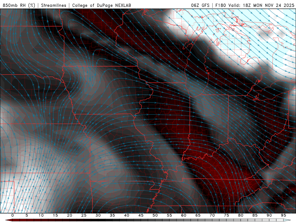296x222 pixels.
Task: Select the 'F180' forecast hour text
Action: pos(221,5)
